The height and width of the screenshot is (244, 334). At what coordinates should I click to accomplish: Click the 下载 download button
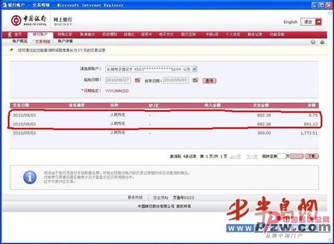click(x=312, y=156)
